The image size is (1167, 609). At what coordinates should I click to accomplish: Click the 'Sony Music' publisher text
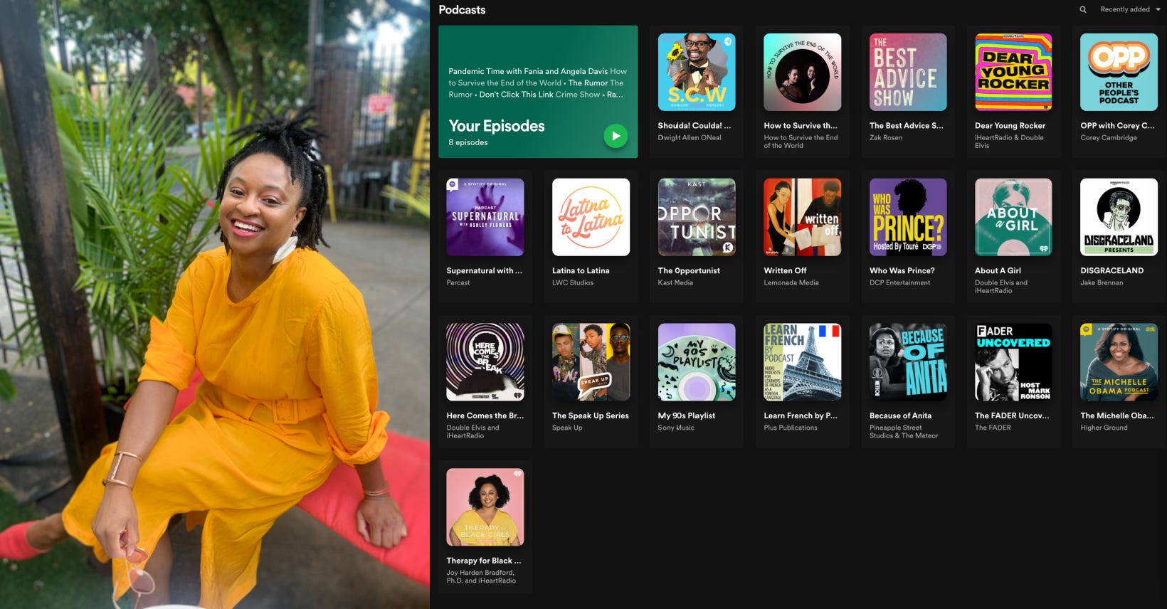coord(676,428)
